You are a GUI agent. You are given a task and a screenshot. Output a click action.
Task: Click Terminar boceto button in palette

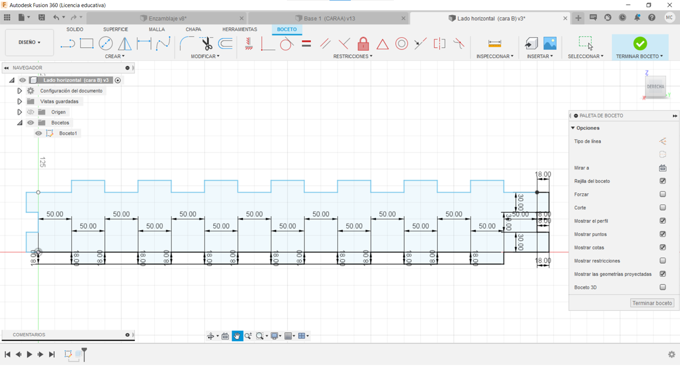(652, 303)
